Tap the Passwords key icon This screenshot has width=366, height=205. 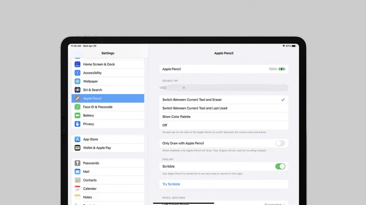[78, 163]
